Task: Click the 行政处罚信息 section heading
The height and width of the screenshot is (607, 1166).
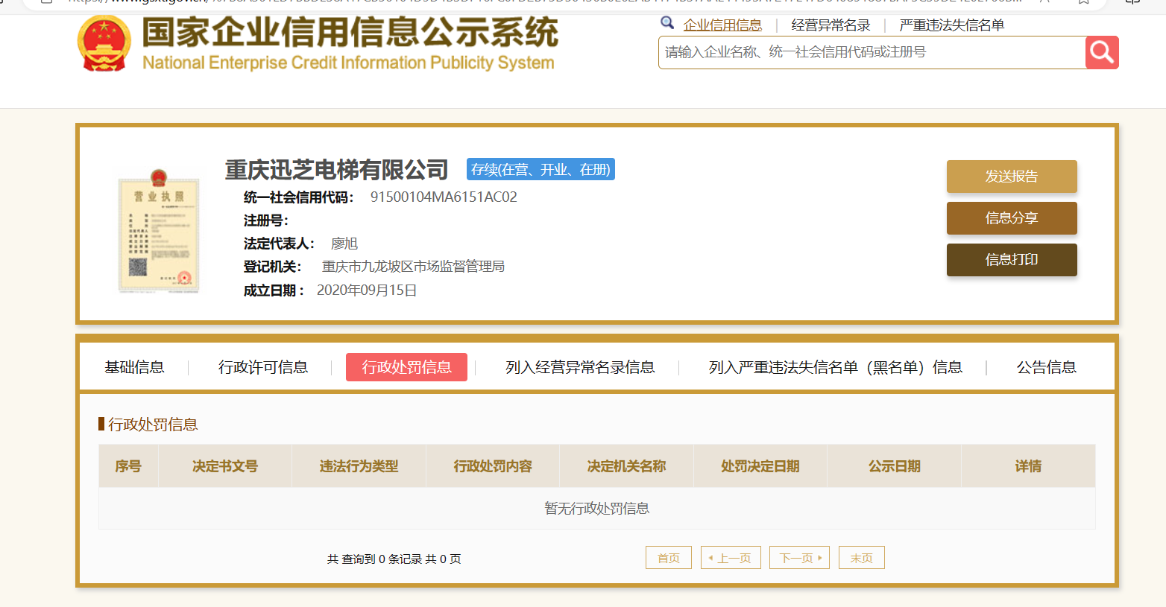Action: click(153, 425)
